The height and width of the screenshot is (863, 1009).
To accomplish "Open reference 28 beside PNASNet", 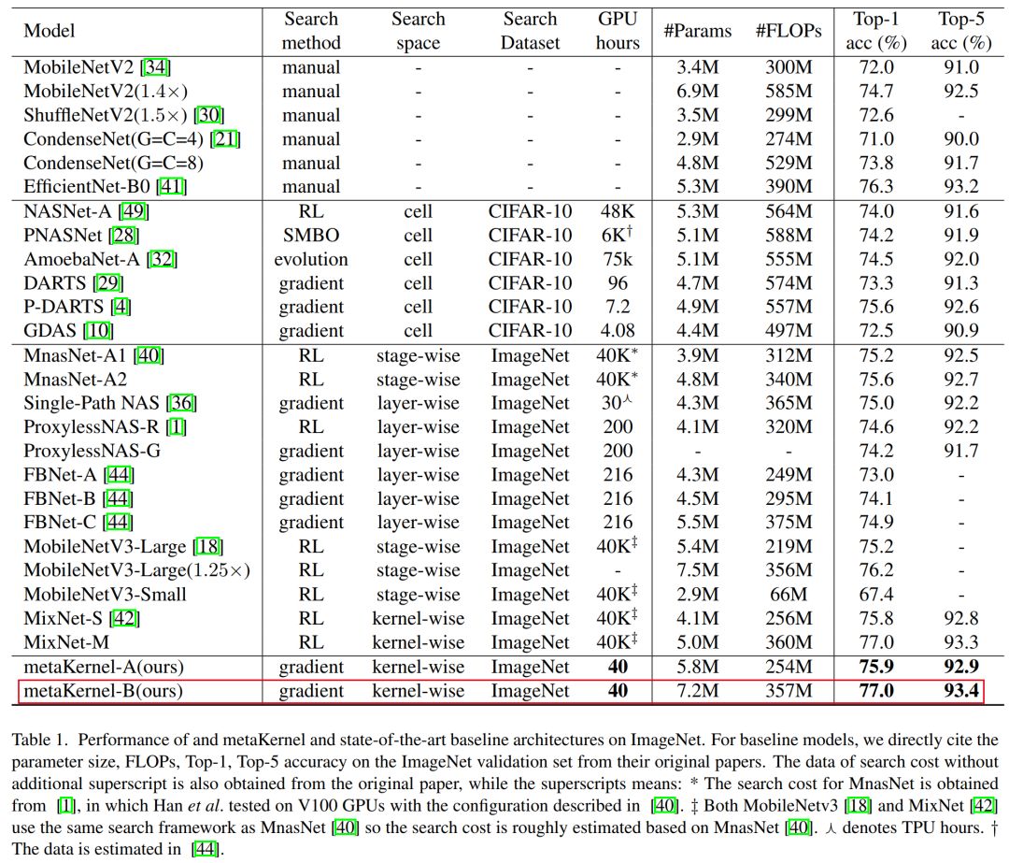I will (124, 235).
